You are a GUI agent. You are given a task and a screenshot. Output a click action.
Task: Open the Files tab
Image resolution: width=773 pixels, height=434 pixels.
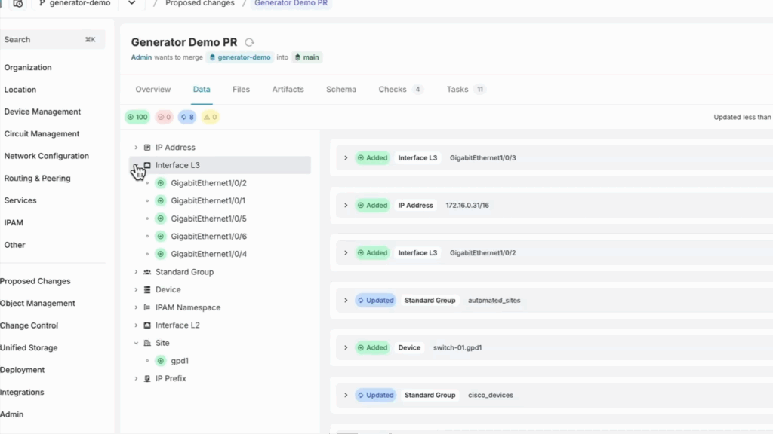(241, 90)
